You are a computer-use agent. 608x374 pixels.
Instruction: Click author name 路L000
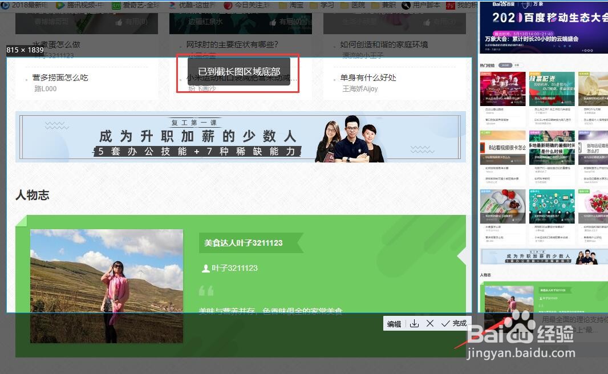click(x=46, y=89)
